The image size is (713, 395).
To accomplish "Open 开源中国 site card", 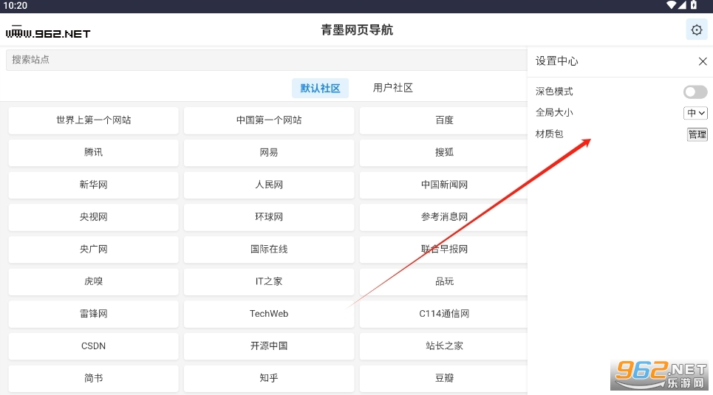I will [x=269, y=346].
